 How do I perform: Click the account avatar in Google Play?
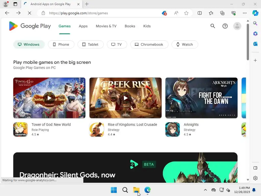pyautogui.click(x=237, y=26)
